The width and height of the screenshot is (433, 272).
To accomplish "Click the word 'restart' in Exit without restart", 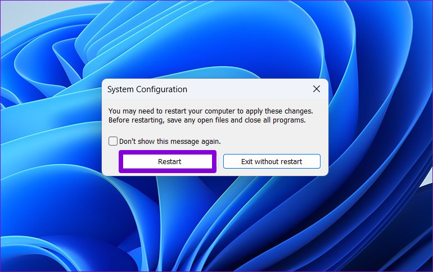I will pyautogui.click(x=291, y=162).
